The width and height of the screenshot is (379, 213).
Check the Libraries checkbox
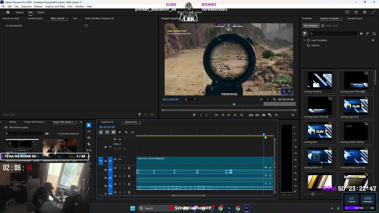click(308, 46)
